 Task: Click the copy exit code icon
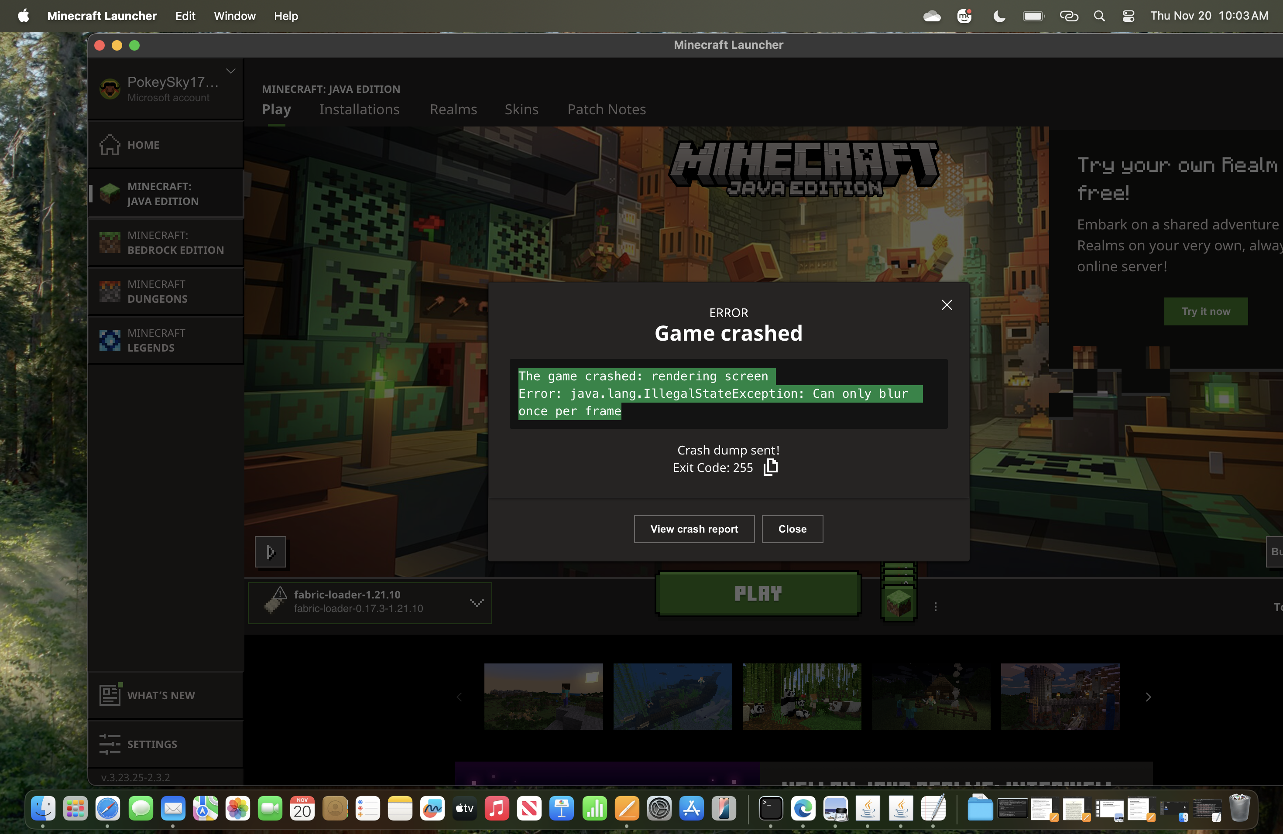click(771, 467)
